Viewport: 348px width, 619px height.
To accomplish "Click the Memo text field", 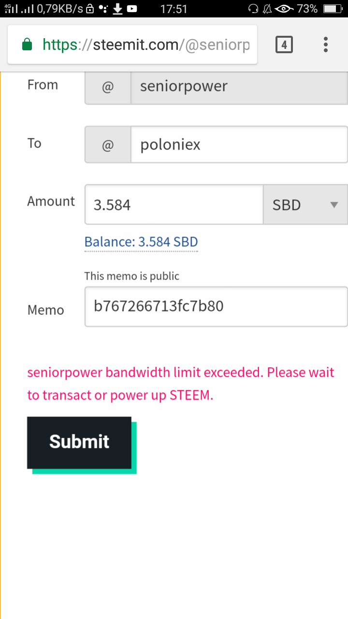I will (216, 307).
